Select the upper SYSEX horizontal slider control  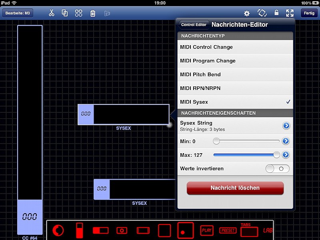pyautogui.click(x=124, y=114)
